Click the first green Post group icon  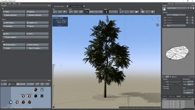pyautogui.click(x=143, y=12)
